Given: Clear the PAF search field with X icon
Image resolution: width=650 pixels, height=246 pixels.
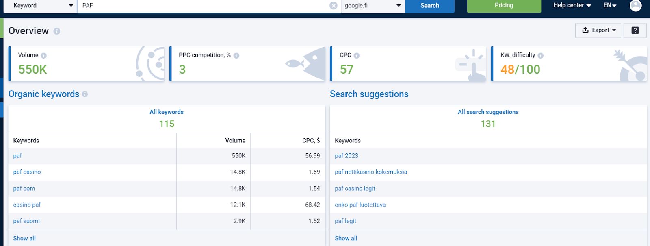Looking at the screenshot, I should [x=333, y=6].
